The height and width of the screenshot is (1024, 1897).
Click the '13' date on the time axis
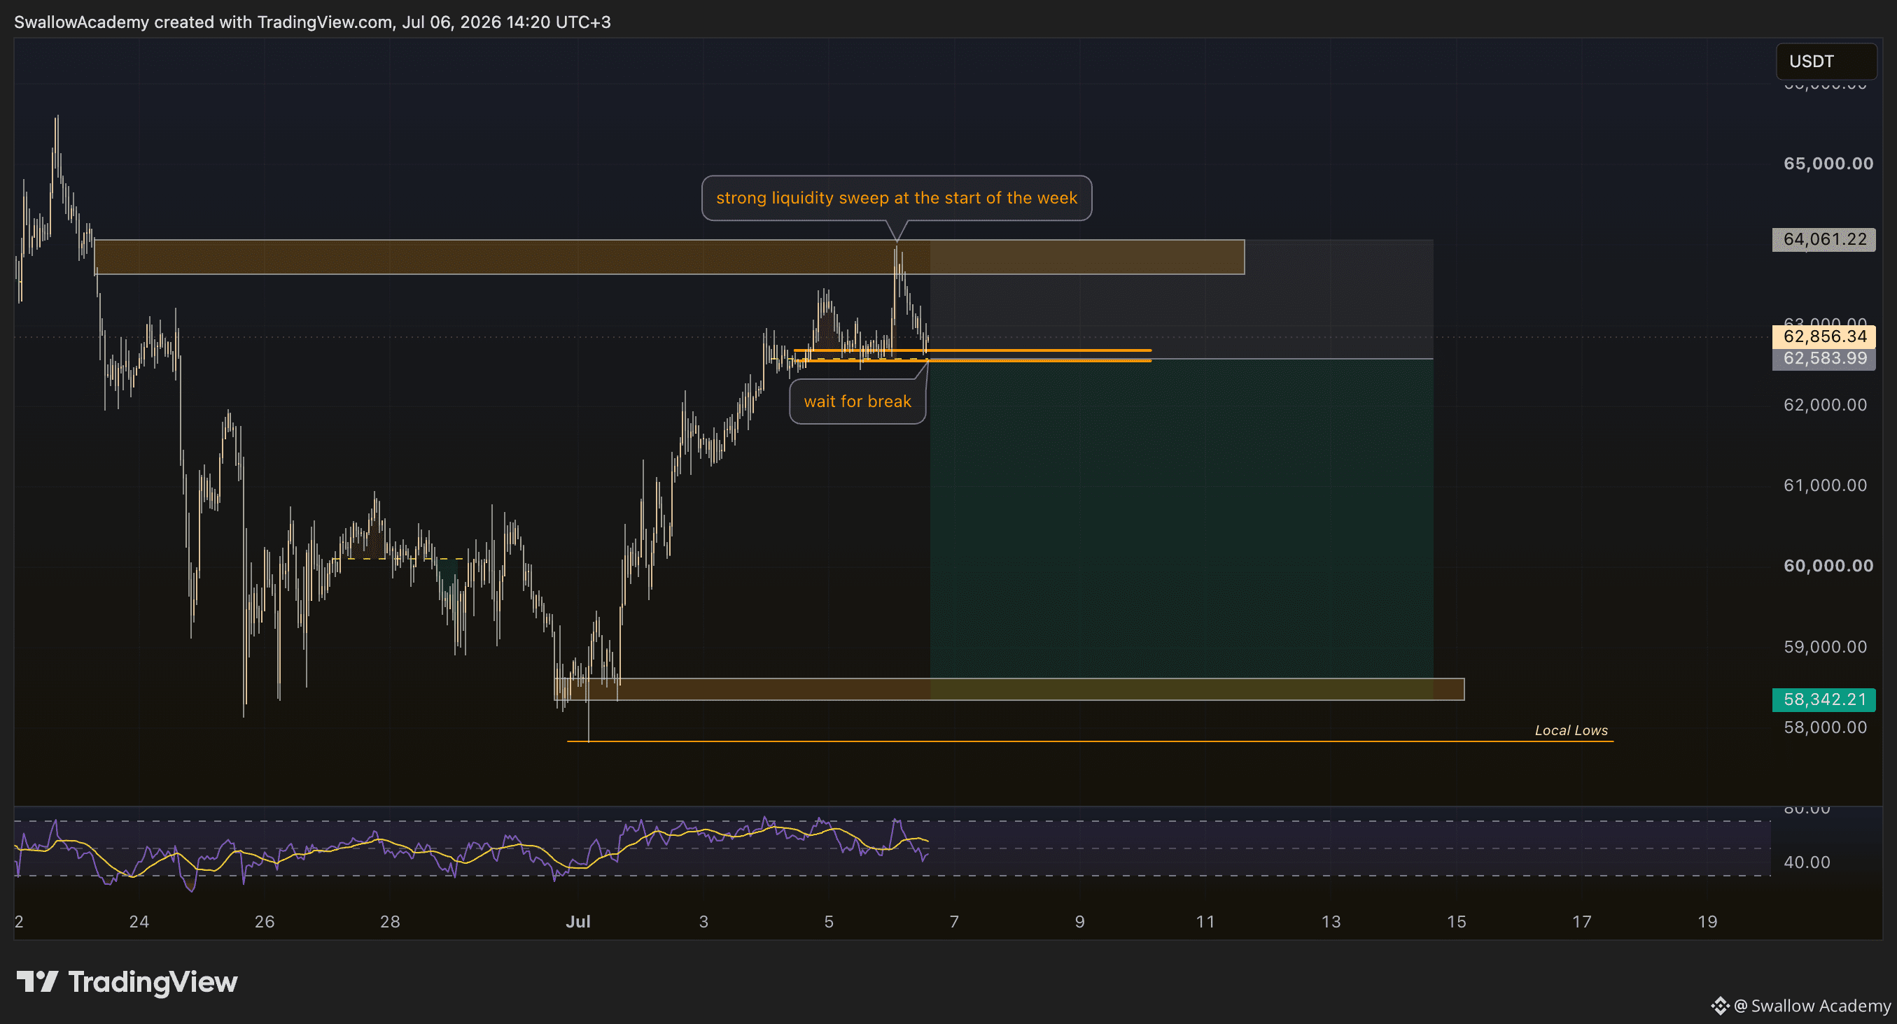[x=1331, y=922]
